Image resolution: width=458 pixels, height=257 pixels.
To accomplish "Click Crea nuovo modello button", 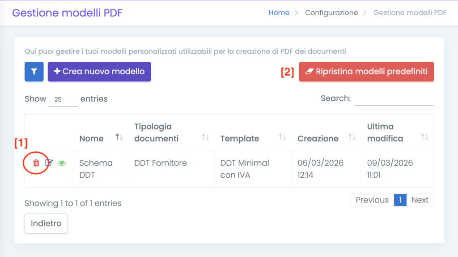I will pyautogui.click(x=99, y=72).
